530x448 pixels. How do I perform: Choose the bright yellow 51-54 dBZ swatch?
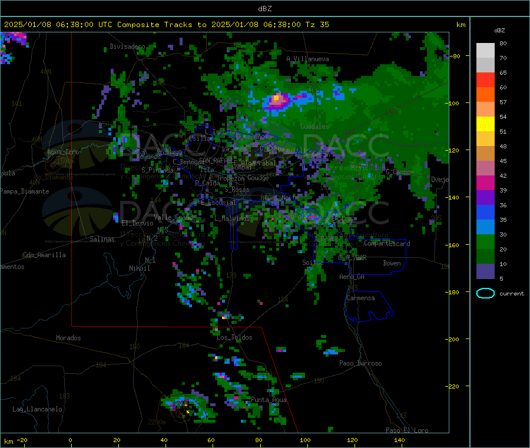[x=485, y=124]
